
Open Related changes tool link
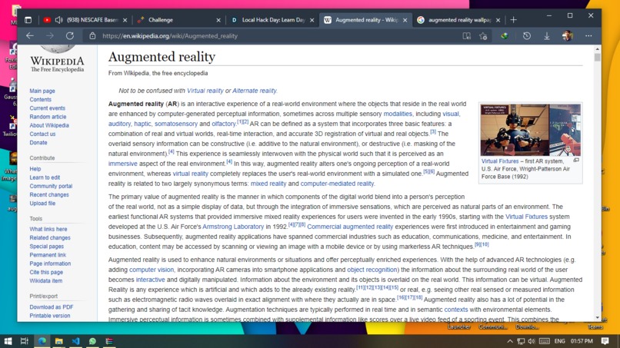pos(50,238)
